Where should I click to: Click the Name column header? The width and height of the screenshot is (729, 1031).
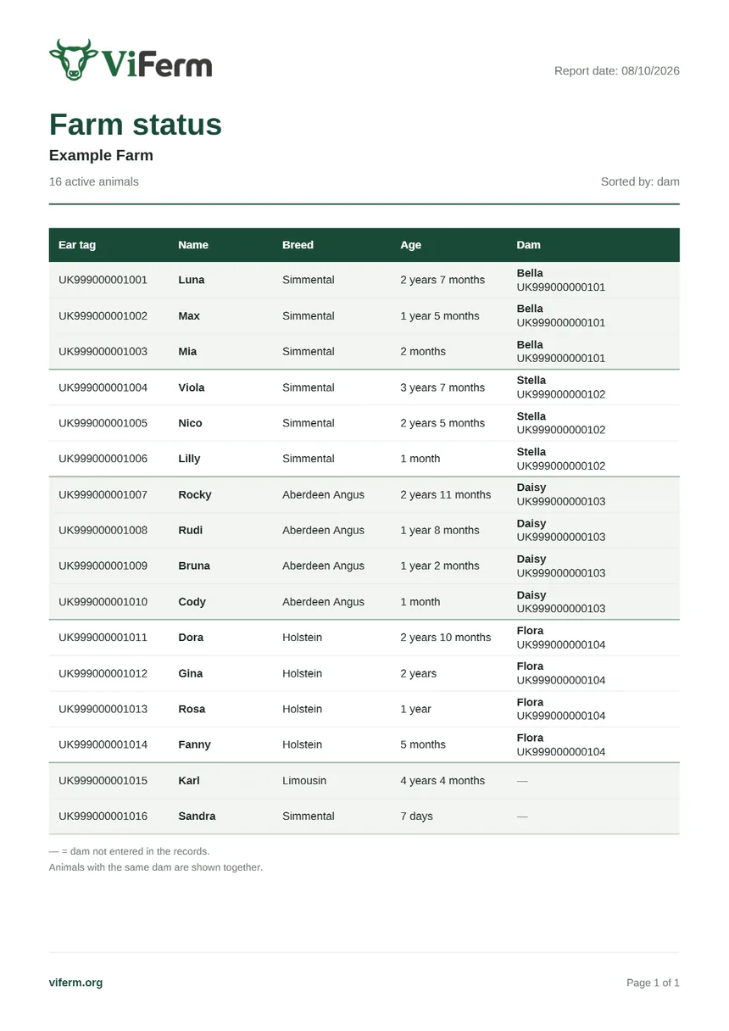click(x=193, y=245)
